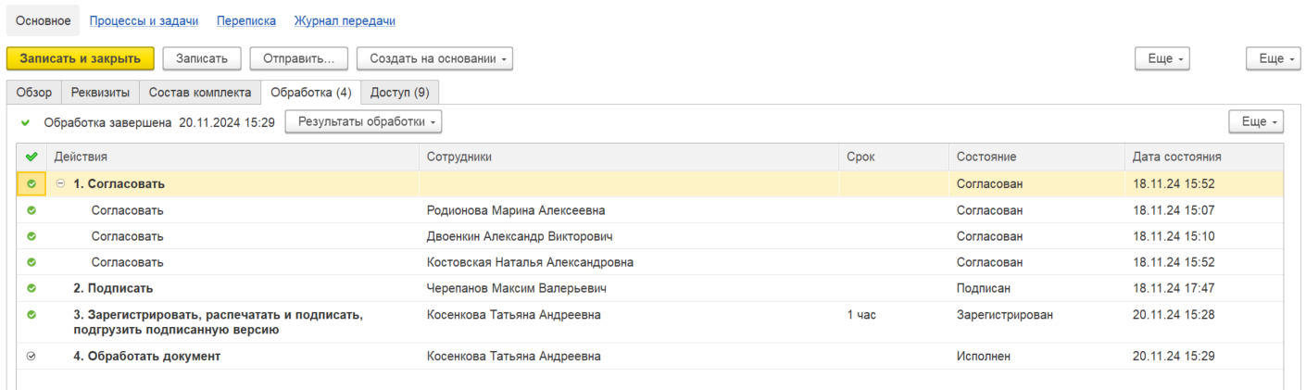Screen dimensions: 1306x390
Task: Click date 20.11.24 15:29
Action: [1174, 356]
